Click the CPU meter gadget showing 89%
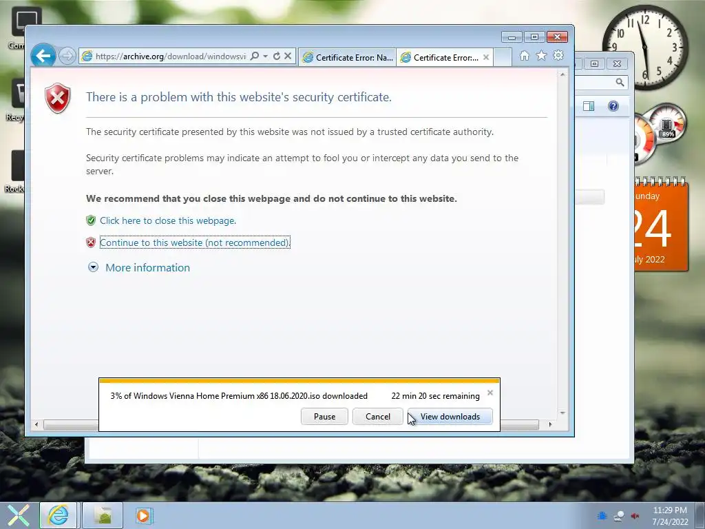 pyautogui.click(x=668, y=123)
